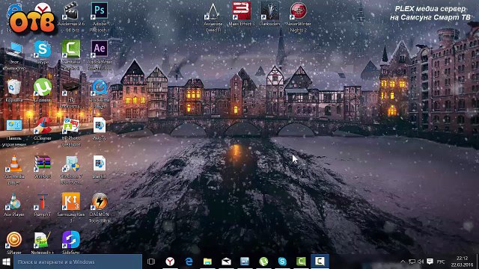Viewport: 479px width, 269px height.
Task: Select the Recycle Bin desktop icon
Action: [14, 90]
